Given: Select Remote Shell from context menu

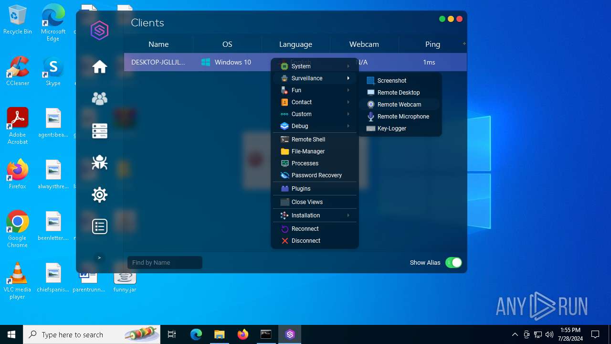Looking at the screenshot, I should tap(315, 139).
